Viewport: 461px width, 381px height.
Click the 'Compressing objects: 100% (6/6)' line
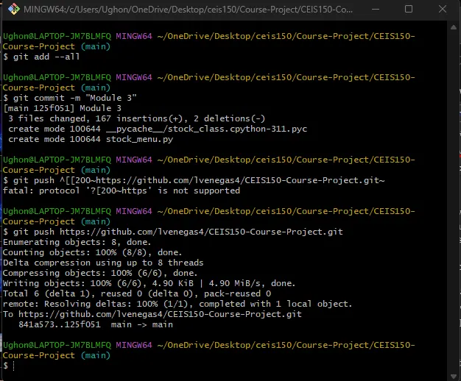pyautogui.click(x=100, y=273)
